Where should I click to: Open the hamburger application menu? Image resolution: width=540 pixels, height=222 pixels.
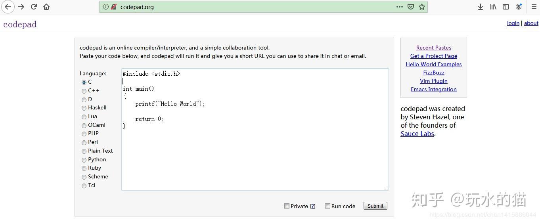(534, 7)
